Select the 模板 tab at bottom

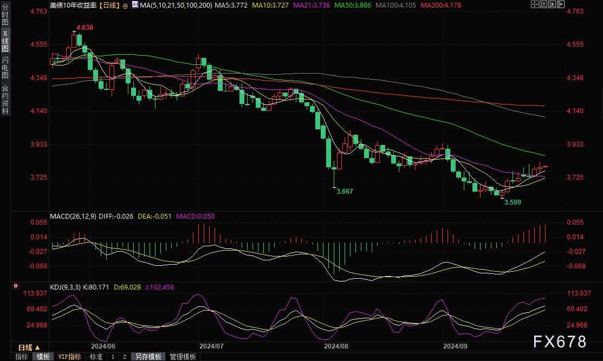(x=43, y=357)
